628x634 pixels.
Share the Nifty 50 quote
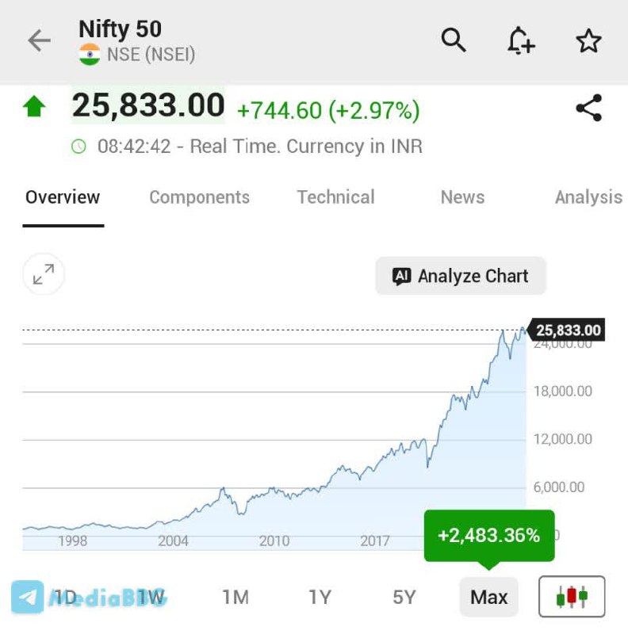(588, 109)
